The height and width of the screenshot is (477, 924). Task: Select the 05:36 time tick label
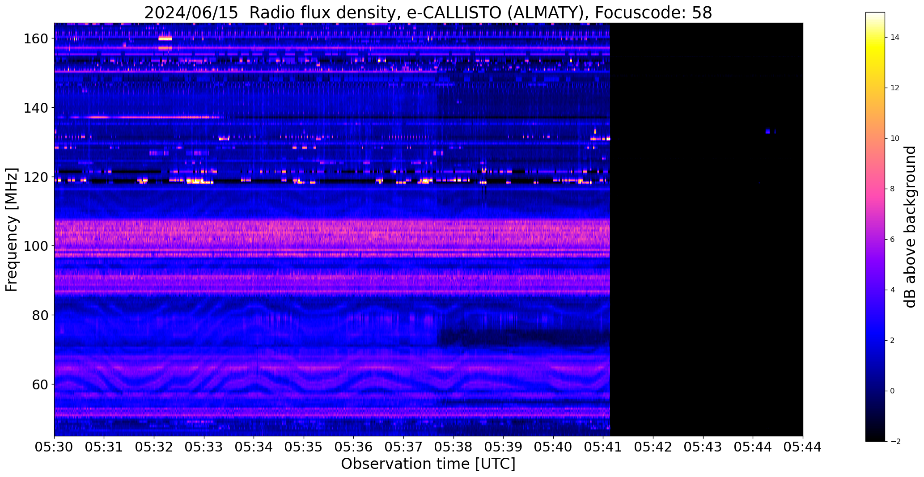point(354,447)
